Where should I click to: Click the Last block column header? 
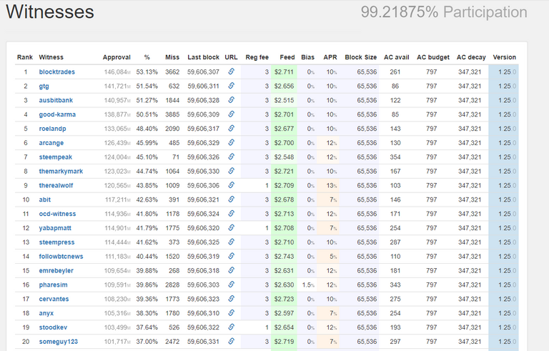[x=204, y=57]
